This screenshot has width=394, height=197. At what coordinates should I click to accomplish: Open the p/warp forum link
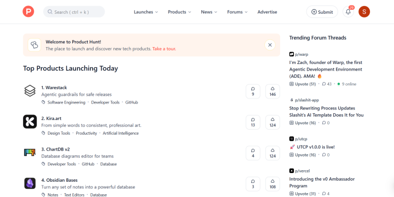[x=302, y=54]
